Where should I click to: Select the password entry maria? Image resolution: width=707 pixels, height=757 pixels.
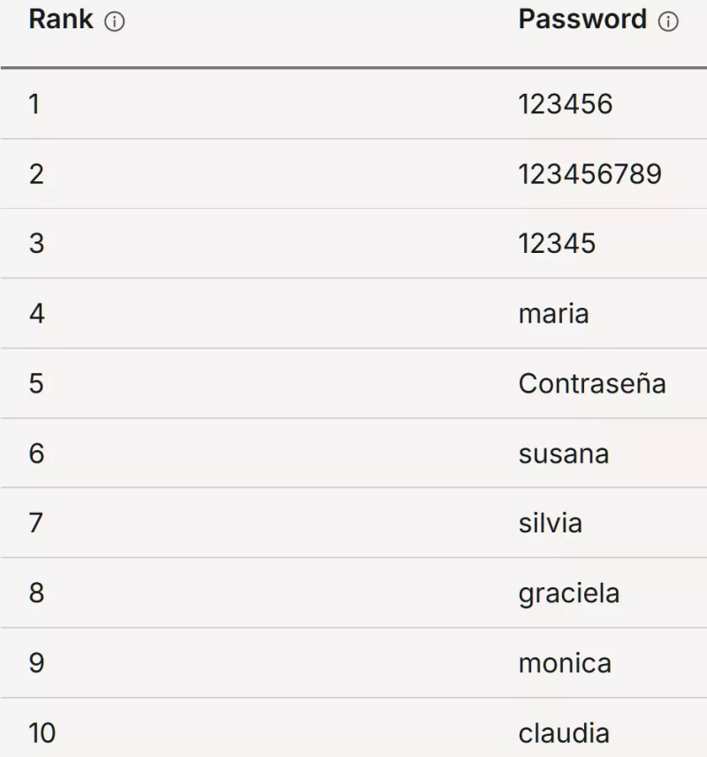(x=553, y=314)
